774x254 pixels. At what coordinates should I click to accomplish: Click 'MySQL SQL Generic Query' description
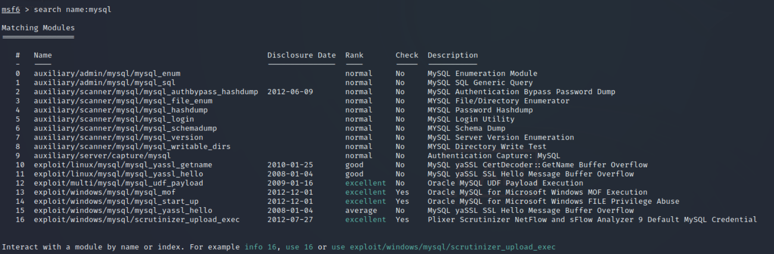[480, 83]
